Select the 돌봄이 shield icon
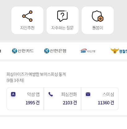Image resolution: width=127 pixels, height=129 pixels. 98,16
